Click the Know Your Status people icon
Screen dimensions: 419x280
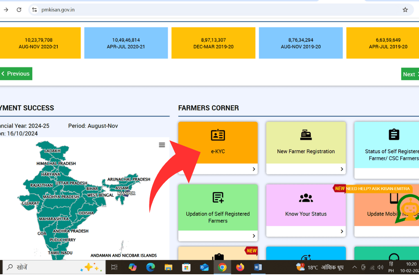click(x=306, y=198)
